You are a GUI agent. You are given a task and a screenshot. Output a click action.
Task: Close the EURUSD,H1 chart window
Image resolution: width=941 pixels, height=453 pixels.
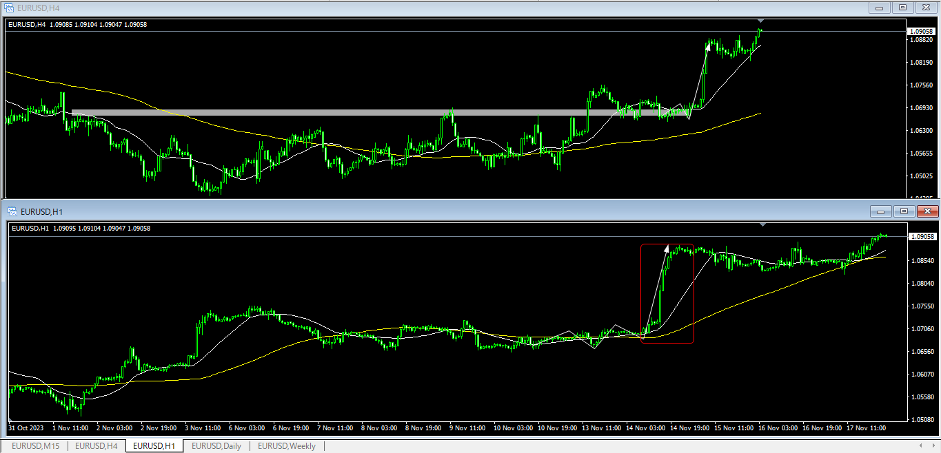[x=927, y=211]
